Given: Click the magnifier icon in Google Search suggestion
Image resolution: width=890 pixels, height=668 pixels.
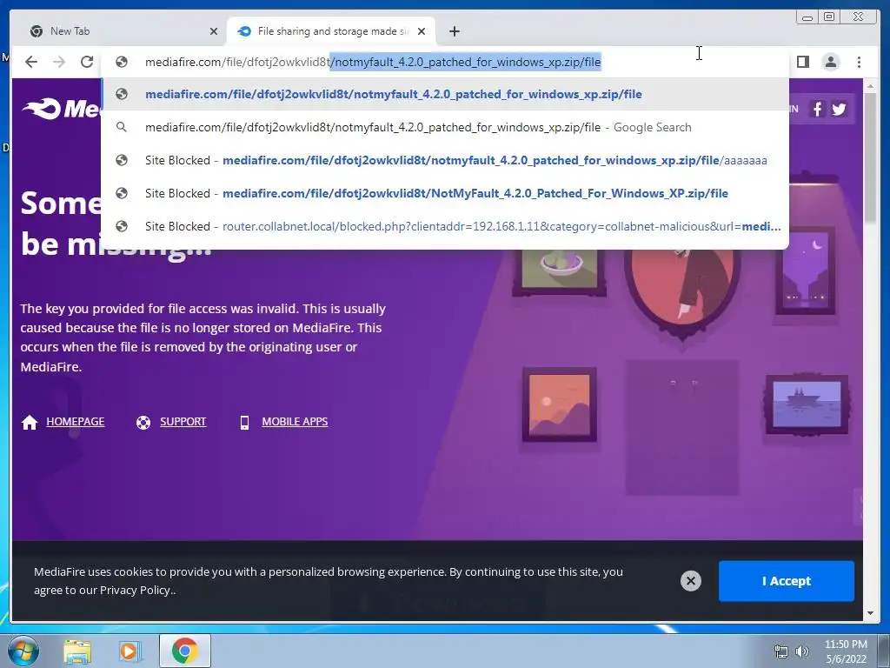Looking at the screenshot, I should [x=122, y=127].
